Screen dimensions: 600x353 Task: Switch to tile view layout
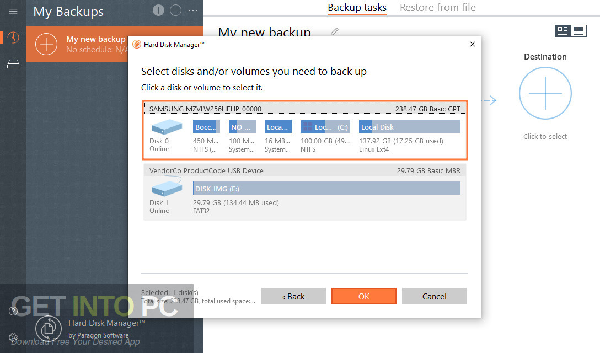[x=563, y=31]
